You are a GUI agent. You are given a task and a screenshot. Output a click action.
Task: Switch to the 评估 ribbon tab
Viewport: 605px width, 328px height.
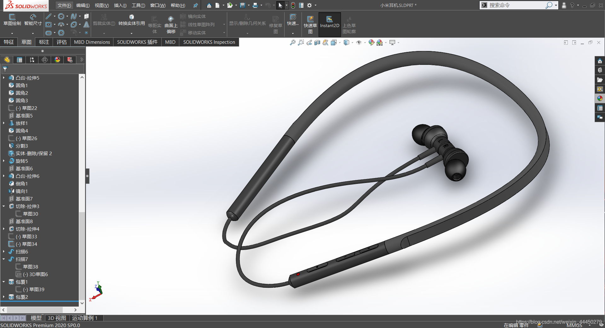point(62,42)
